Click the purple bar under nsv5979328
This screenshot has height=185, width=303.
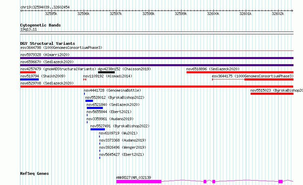[x=157, y=58]
